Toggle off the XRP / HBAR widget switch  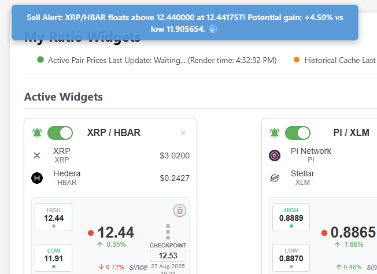(60, 133)
